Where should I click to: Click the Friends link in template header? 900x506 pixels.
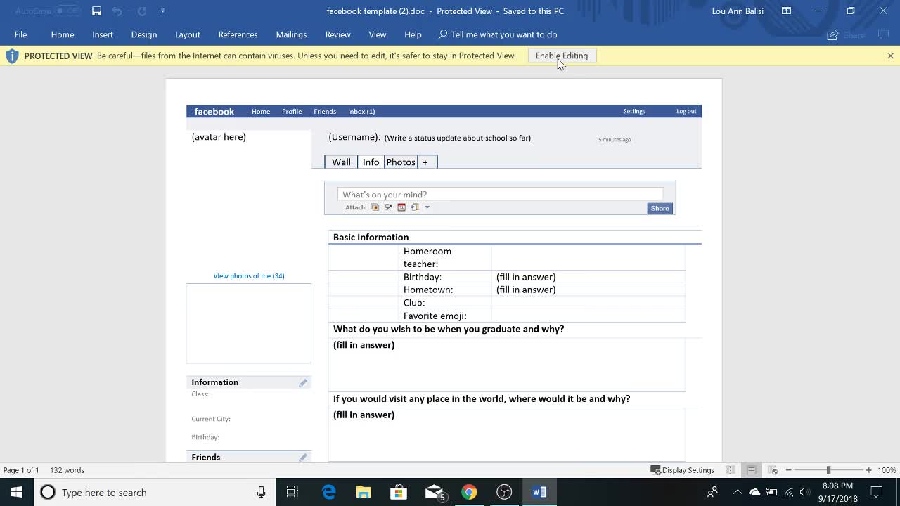325,111
